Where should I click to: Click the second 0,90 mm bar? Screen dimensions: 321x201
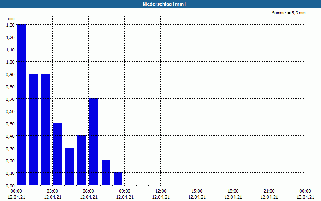45,129
